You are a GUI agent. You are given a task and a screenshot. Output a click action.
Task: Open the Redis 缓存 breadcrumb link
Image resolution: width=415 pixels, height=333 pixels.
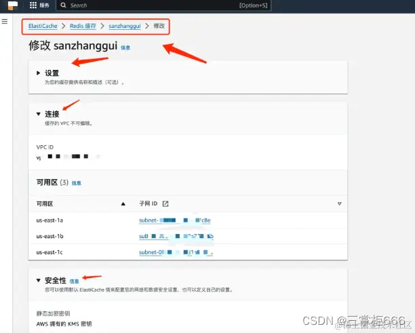coord(83,26)
